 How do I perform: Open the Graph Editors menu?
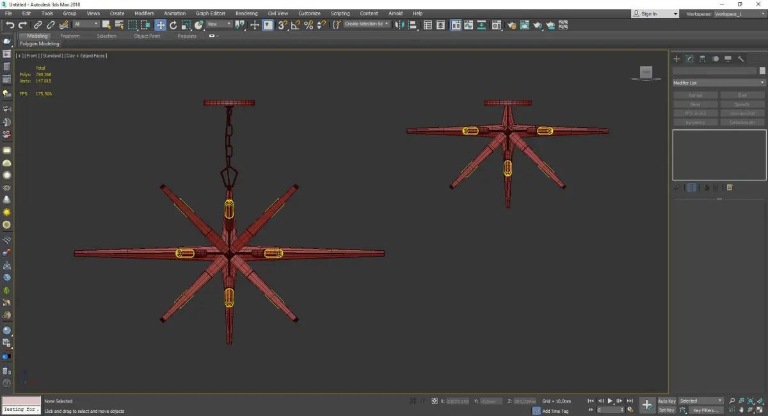pyautogui.click(x=211, y=13)
